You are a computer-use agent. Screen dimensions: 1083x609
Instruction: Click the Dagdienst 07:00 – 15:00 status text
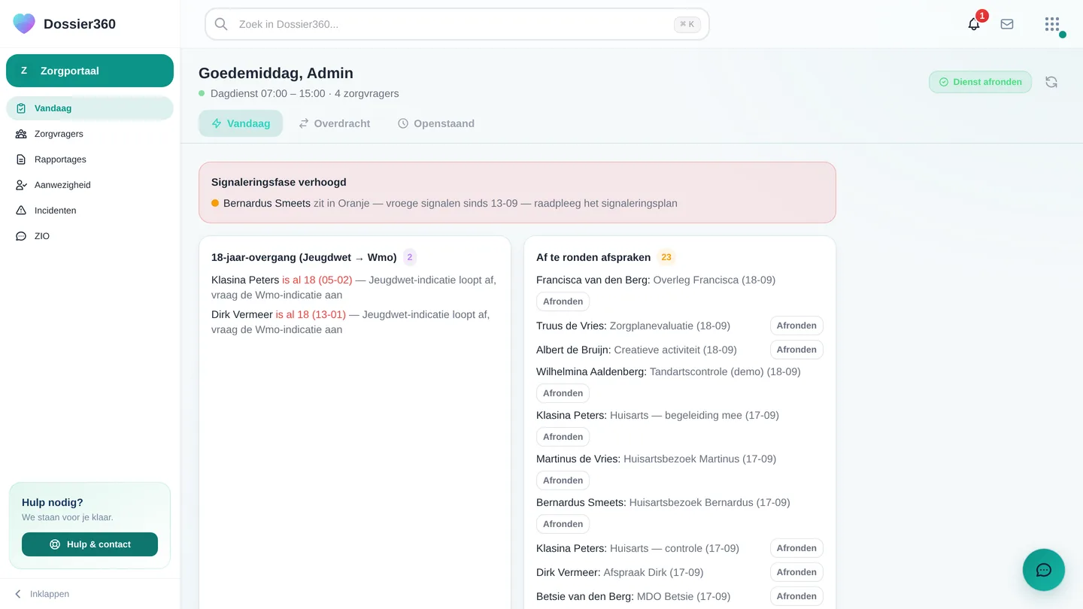tap(268, 93)
